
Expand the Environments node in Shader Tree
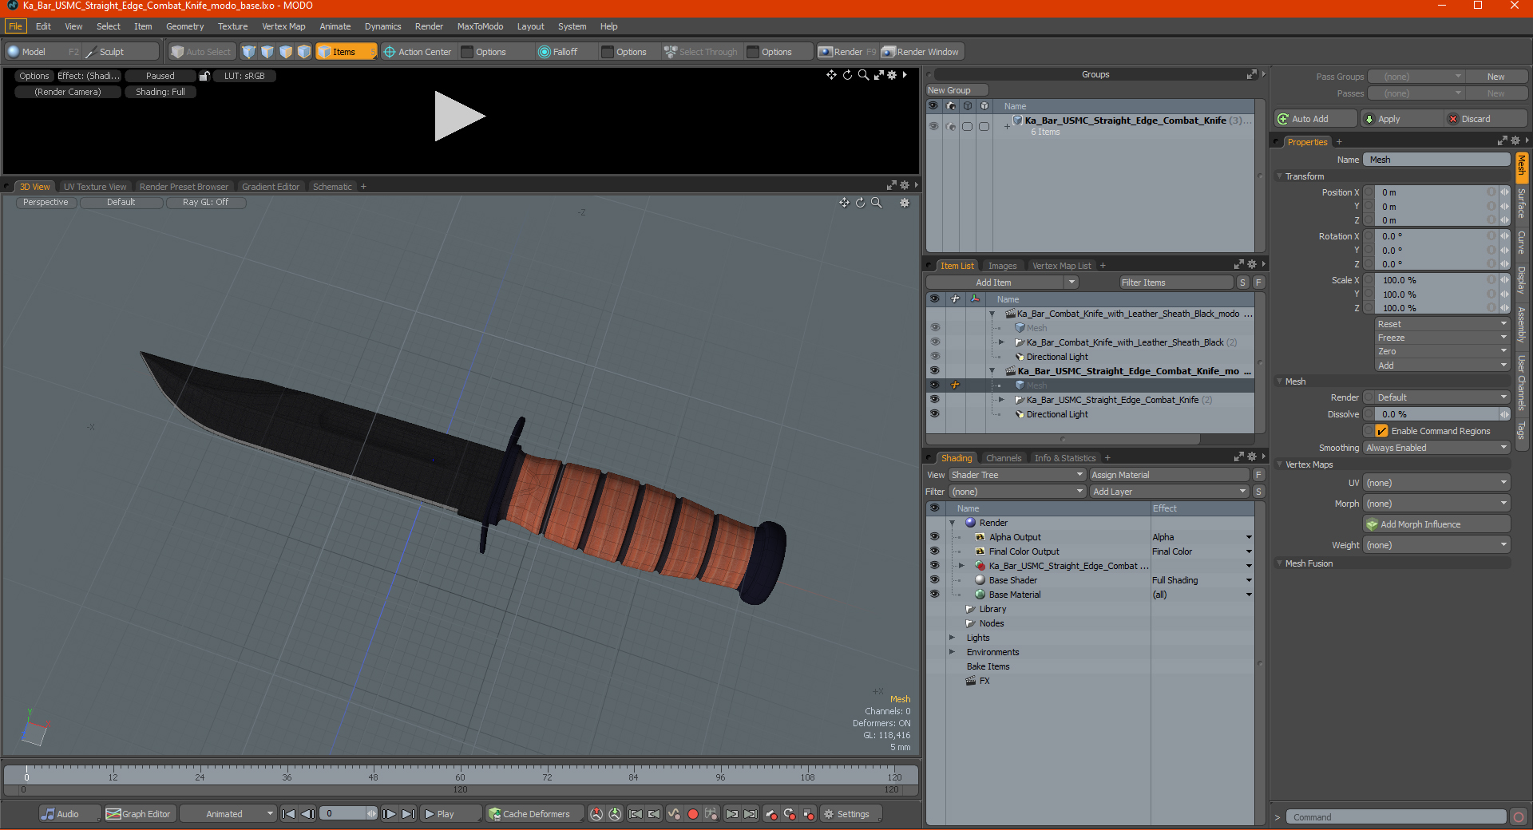coord(952,652)
